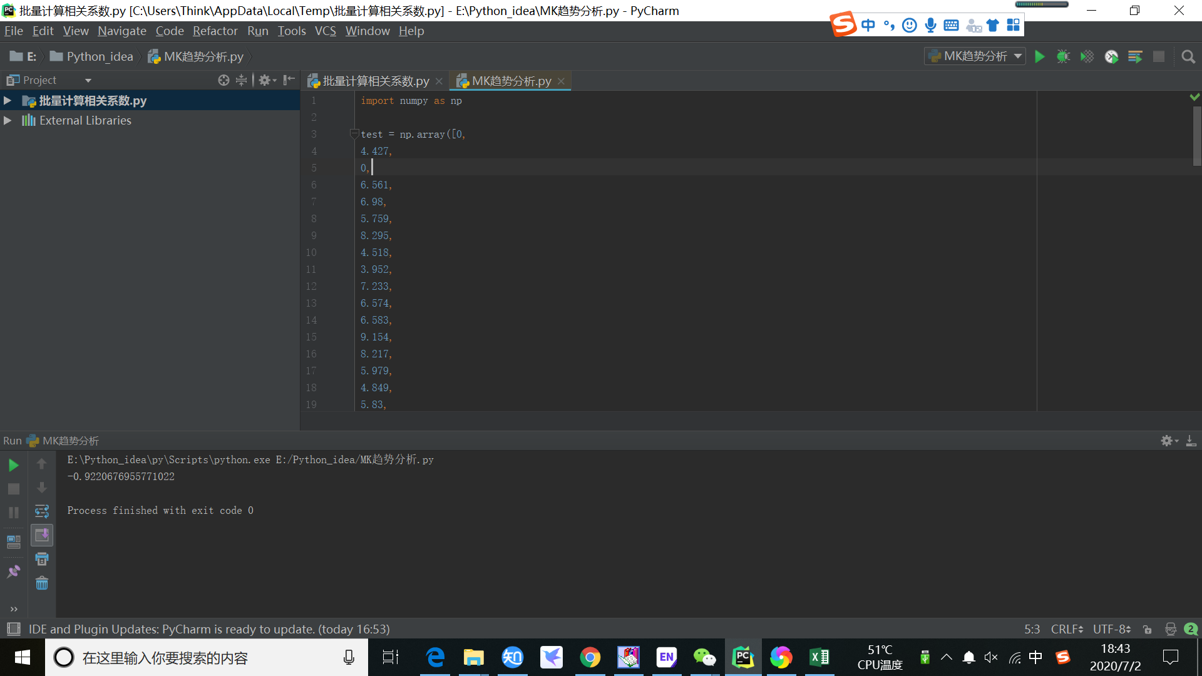Click the print icon in the Run panel
Viewport: 1202px width, 676px height.
tap(42, 559)
